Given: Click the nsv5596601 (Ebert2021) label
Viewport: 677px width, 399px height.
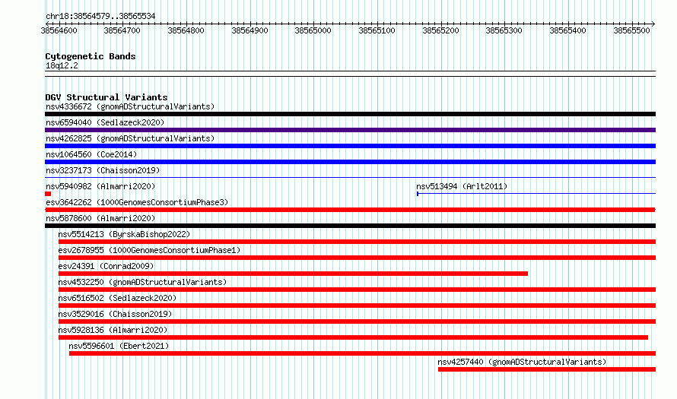Looking at the screenshot, I should point(119,346).
